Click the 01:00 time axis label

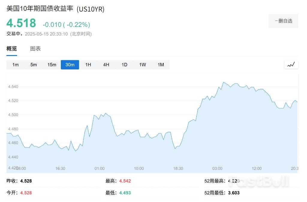point(100,168)
